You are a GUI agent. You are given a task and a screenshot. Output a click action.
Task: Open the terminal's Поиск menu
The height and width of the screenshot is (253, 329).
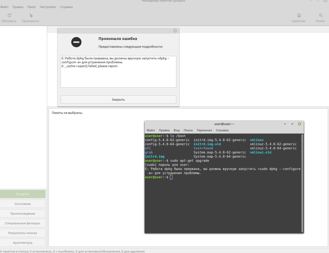[188, 130]
